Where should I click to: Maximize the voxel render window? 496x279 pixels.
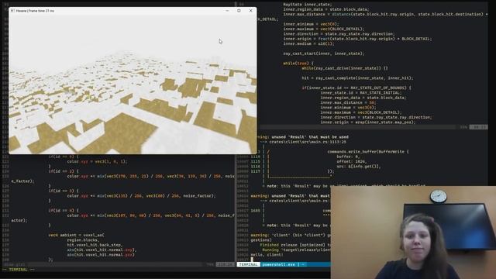239,11
